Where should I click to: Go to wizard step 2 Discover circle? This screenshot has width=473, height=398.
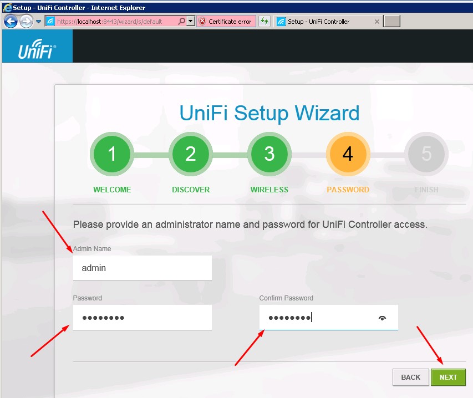pyautogui.click(x=191, y=154)
